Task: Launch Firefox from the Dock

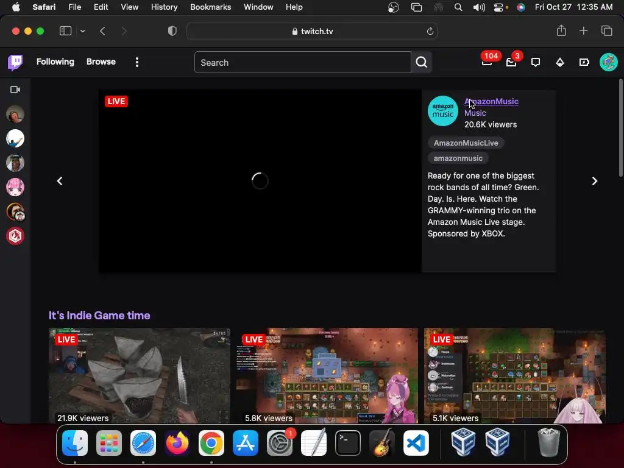Action: coord(177,442)
